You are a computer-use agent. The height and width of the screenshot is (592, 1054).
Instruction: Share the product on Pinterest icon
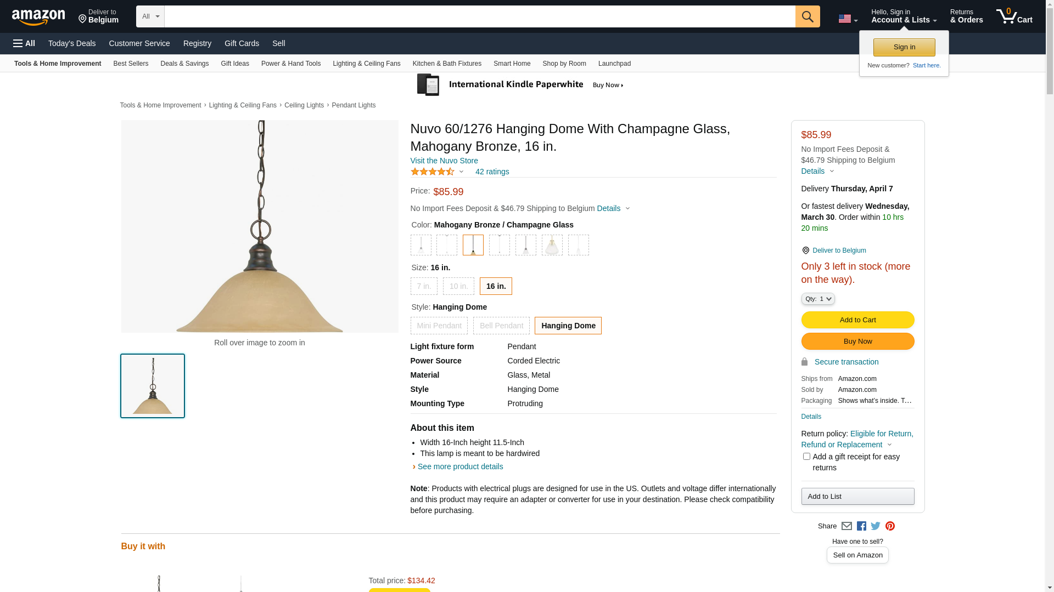(890, 526)
